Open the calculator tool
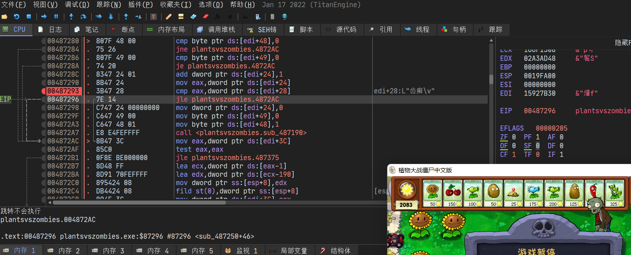The height and width of the screenshot is (255, 631). pyautogui.click(x=272, y=17)
